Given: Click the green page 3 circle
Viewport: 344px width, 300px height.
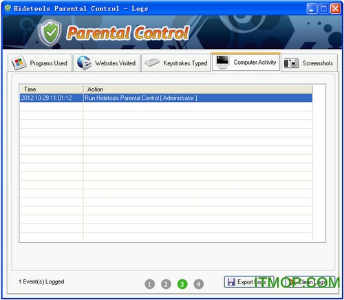Looking at the screenshot, I should pyautogui.click(x=182, y=284).
